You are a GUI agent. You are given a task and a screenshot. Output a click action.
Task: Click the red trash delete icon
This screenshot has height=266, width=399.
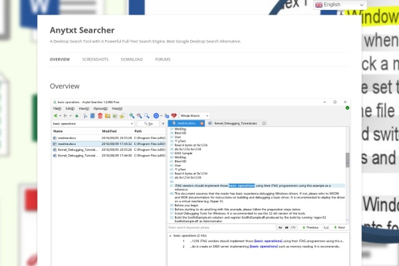coord(100,116)
